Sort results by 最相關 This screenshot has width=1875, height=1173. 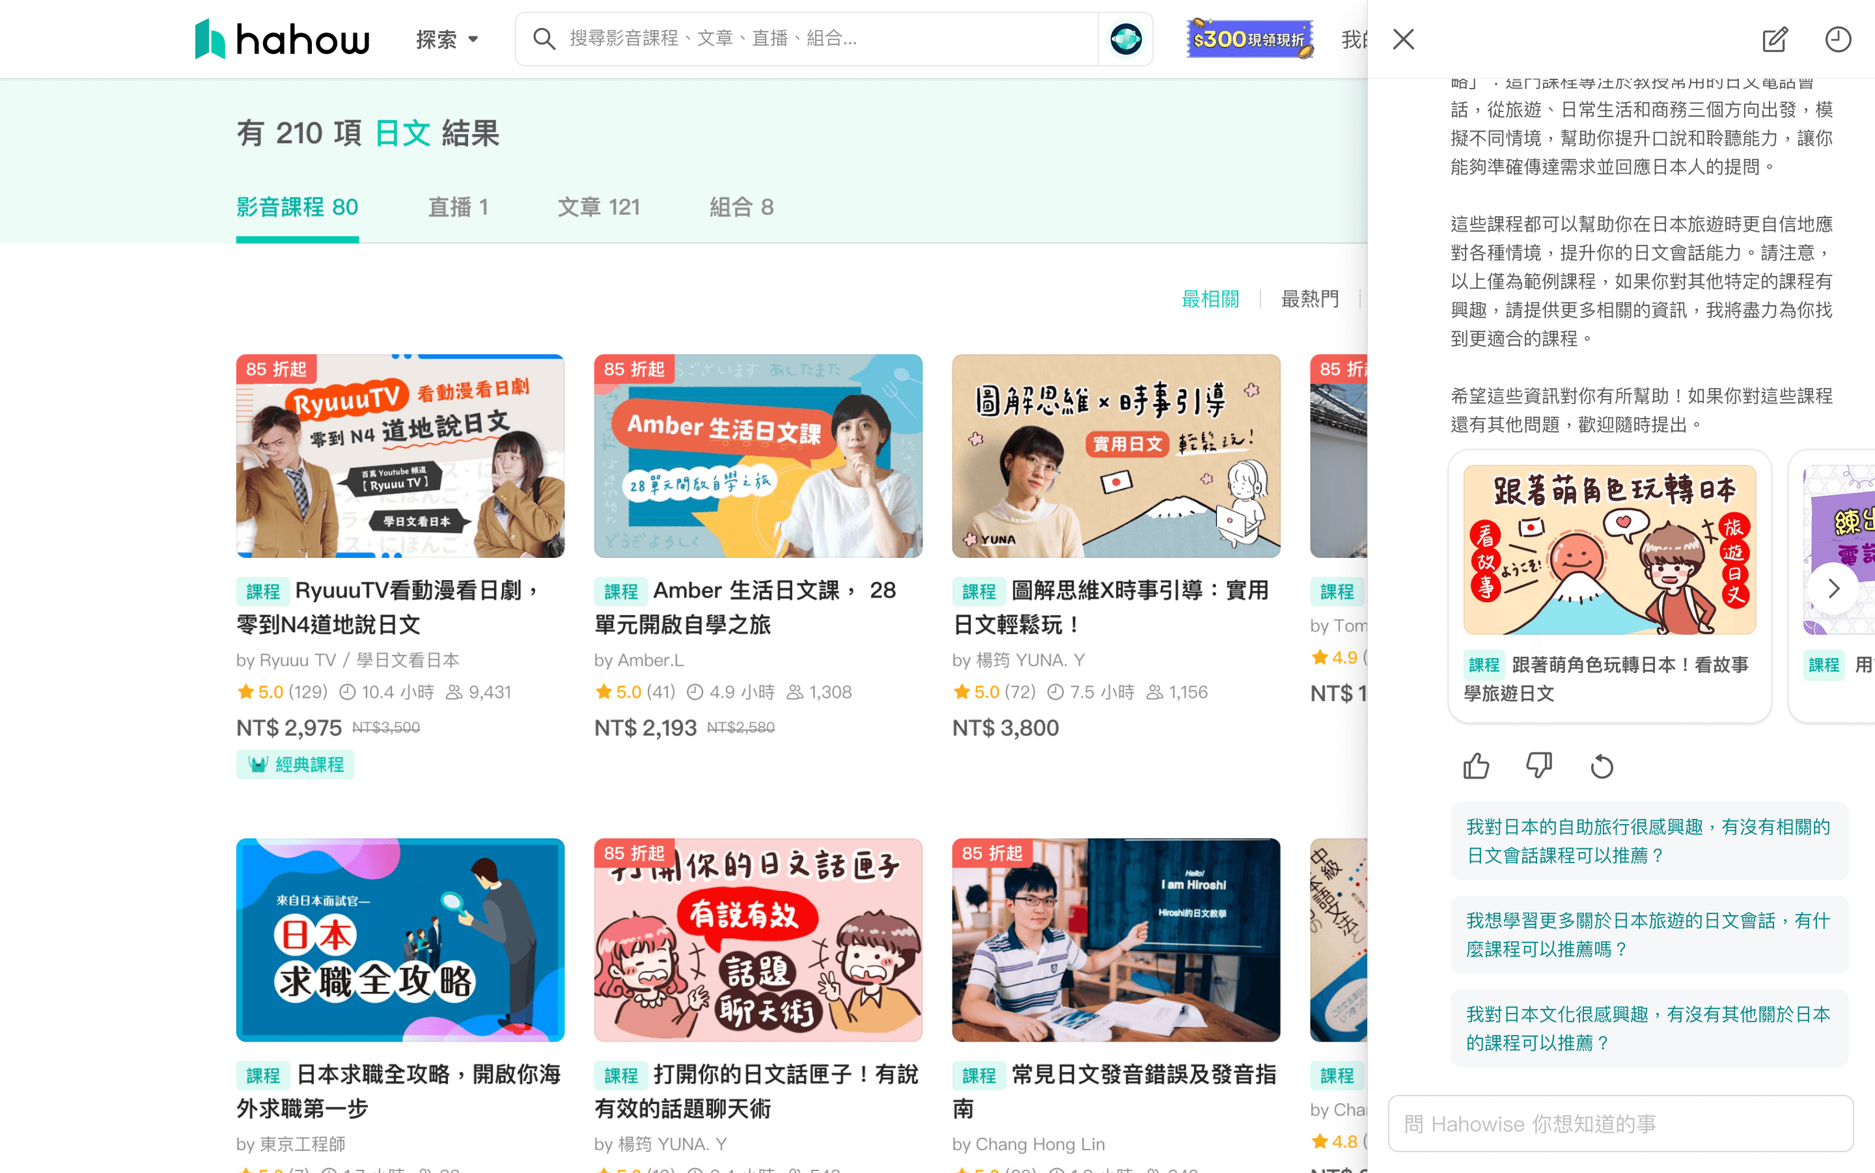pos(1210,299)
